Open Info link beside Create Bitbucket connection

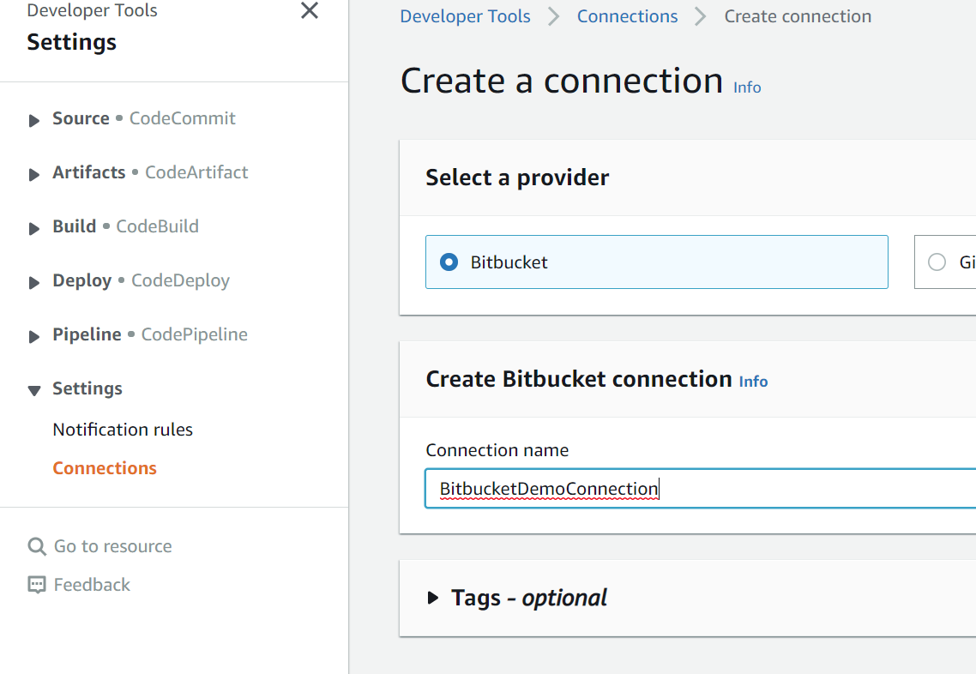[x=753, y=382]
